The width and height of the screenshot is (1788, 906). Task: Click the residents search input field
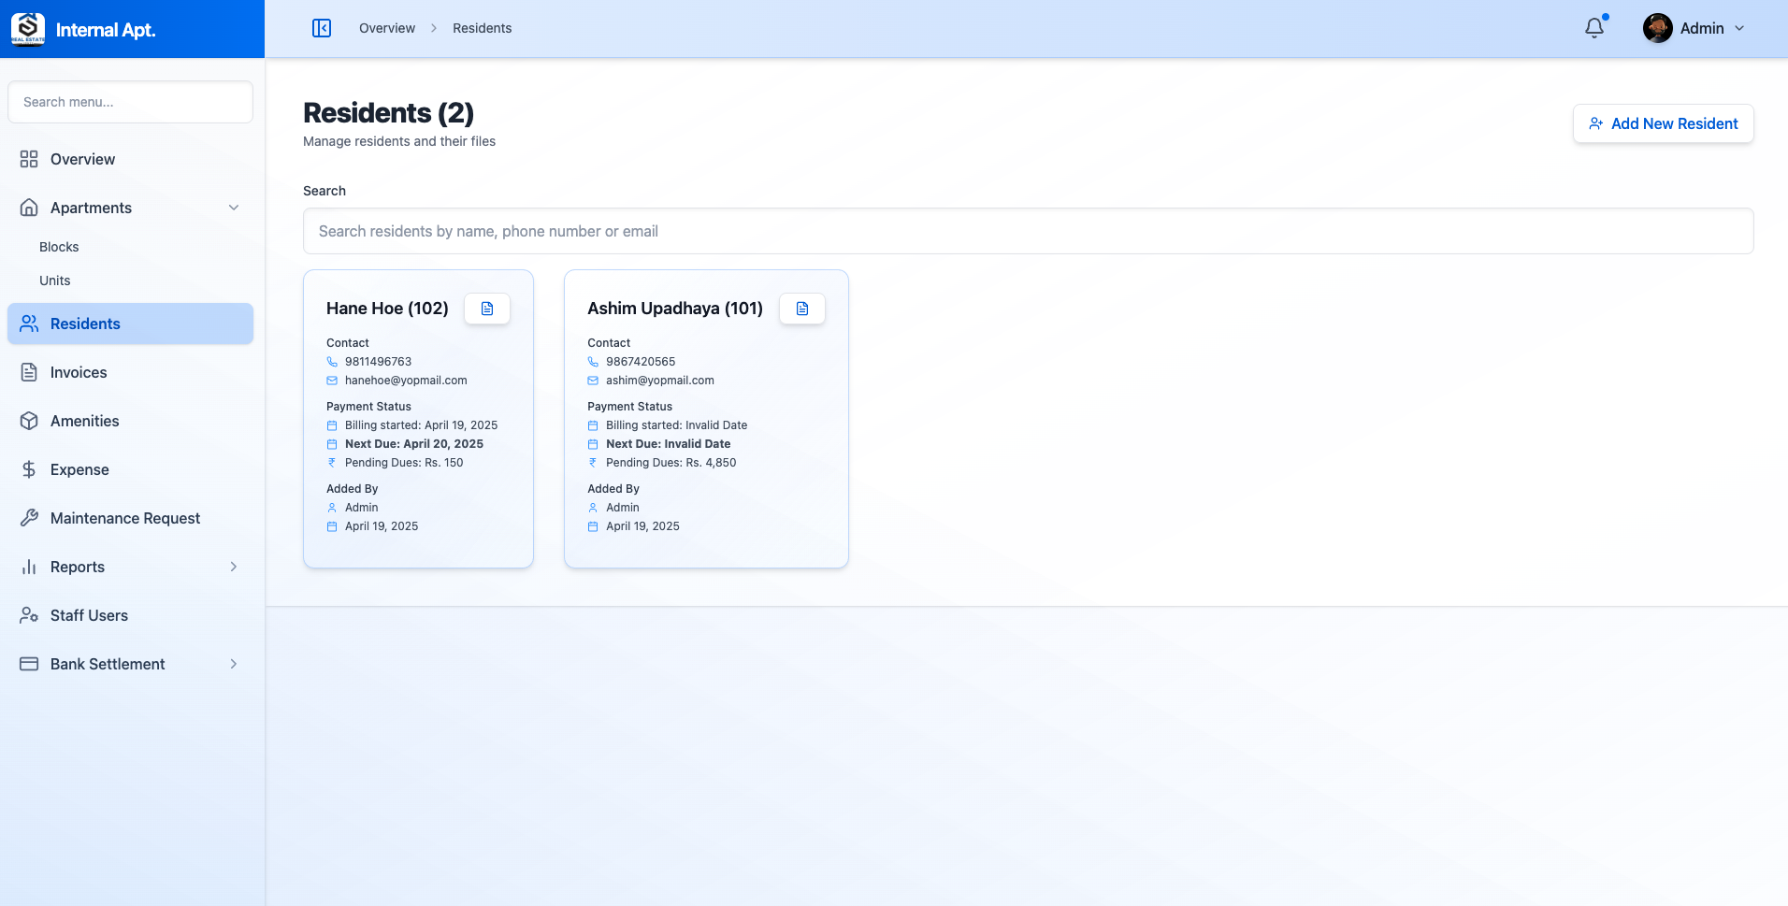(1028, 231)
